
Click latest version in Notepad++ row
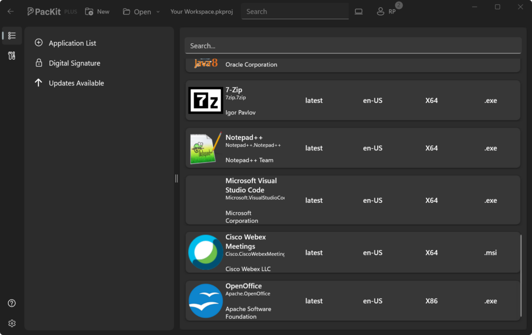[x=314, y=148]
